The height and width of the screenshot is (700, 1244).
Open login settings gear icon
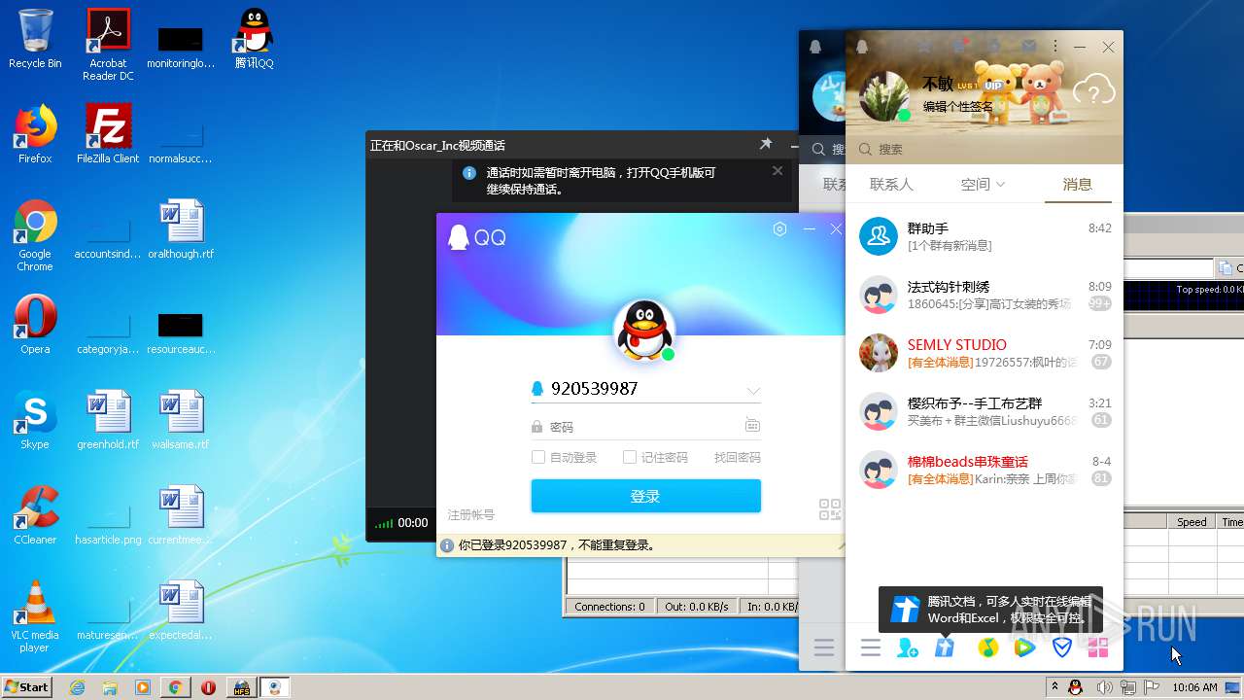[x=779, y=228]
